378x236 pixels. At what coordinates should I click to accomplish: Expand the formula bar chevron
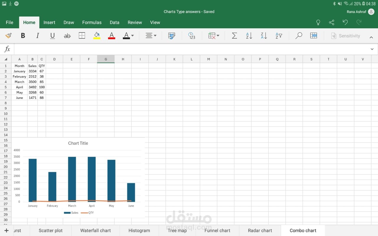372,49
